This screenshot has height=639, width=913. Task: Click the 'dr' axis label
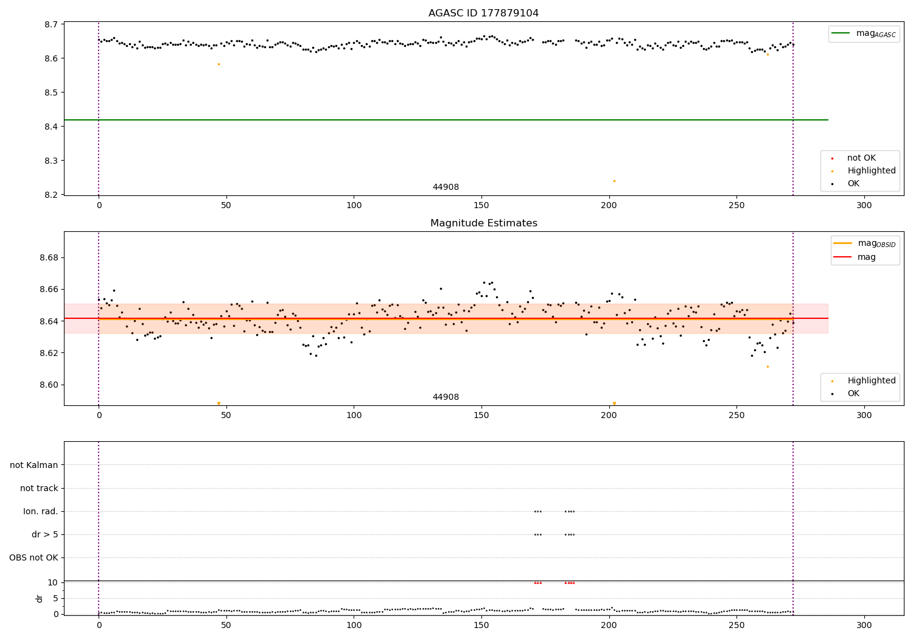click(x=40, y=598)
